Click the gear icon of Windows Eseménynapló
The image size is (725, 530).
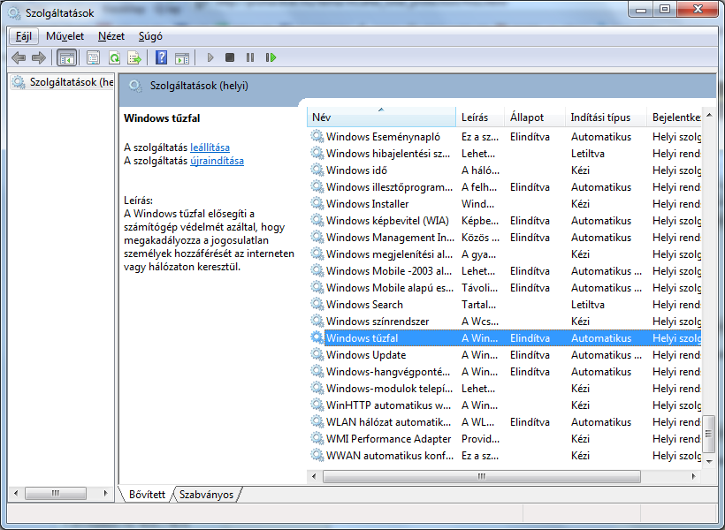tap(317, 136)
